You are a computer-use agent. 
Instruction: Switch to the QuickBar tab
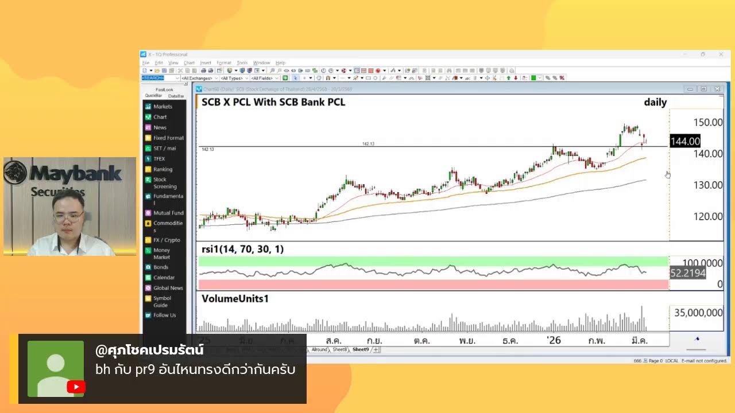pos(153,96)
